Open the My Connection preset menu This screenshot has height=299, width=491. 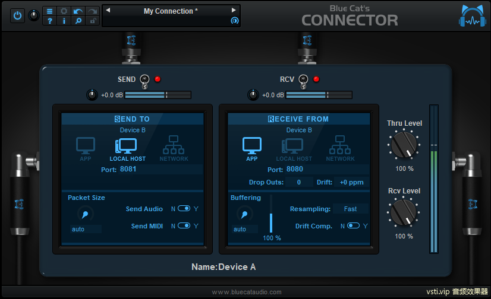(171, 11)
